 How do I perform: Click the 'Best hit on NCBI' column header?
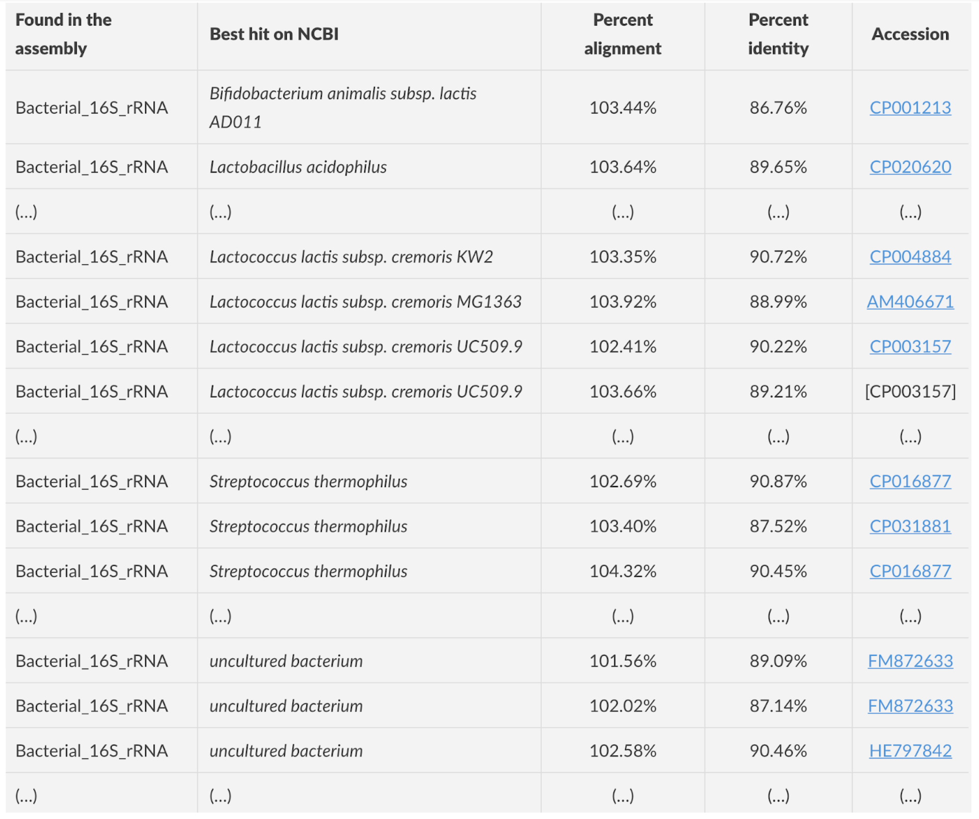[274, 34]
